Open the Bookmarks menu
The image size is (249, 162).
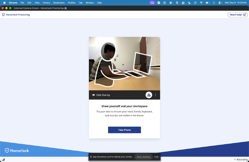pyautogui.click(x=59, y=3)
